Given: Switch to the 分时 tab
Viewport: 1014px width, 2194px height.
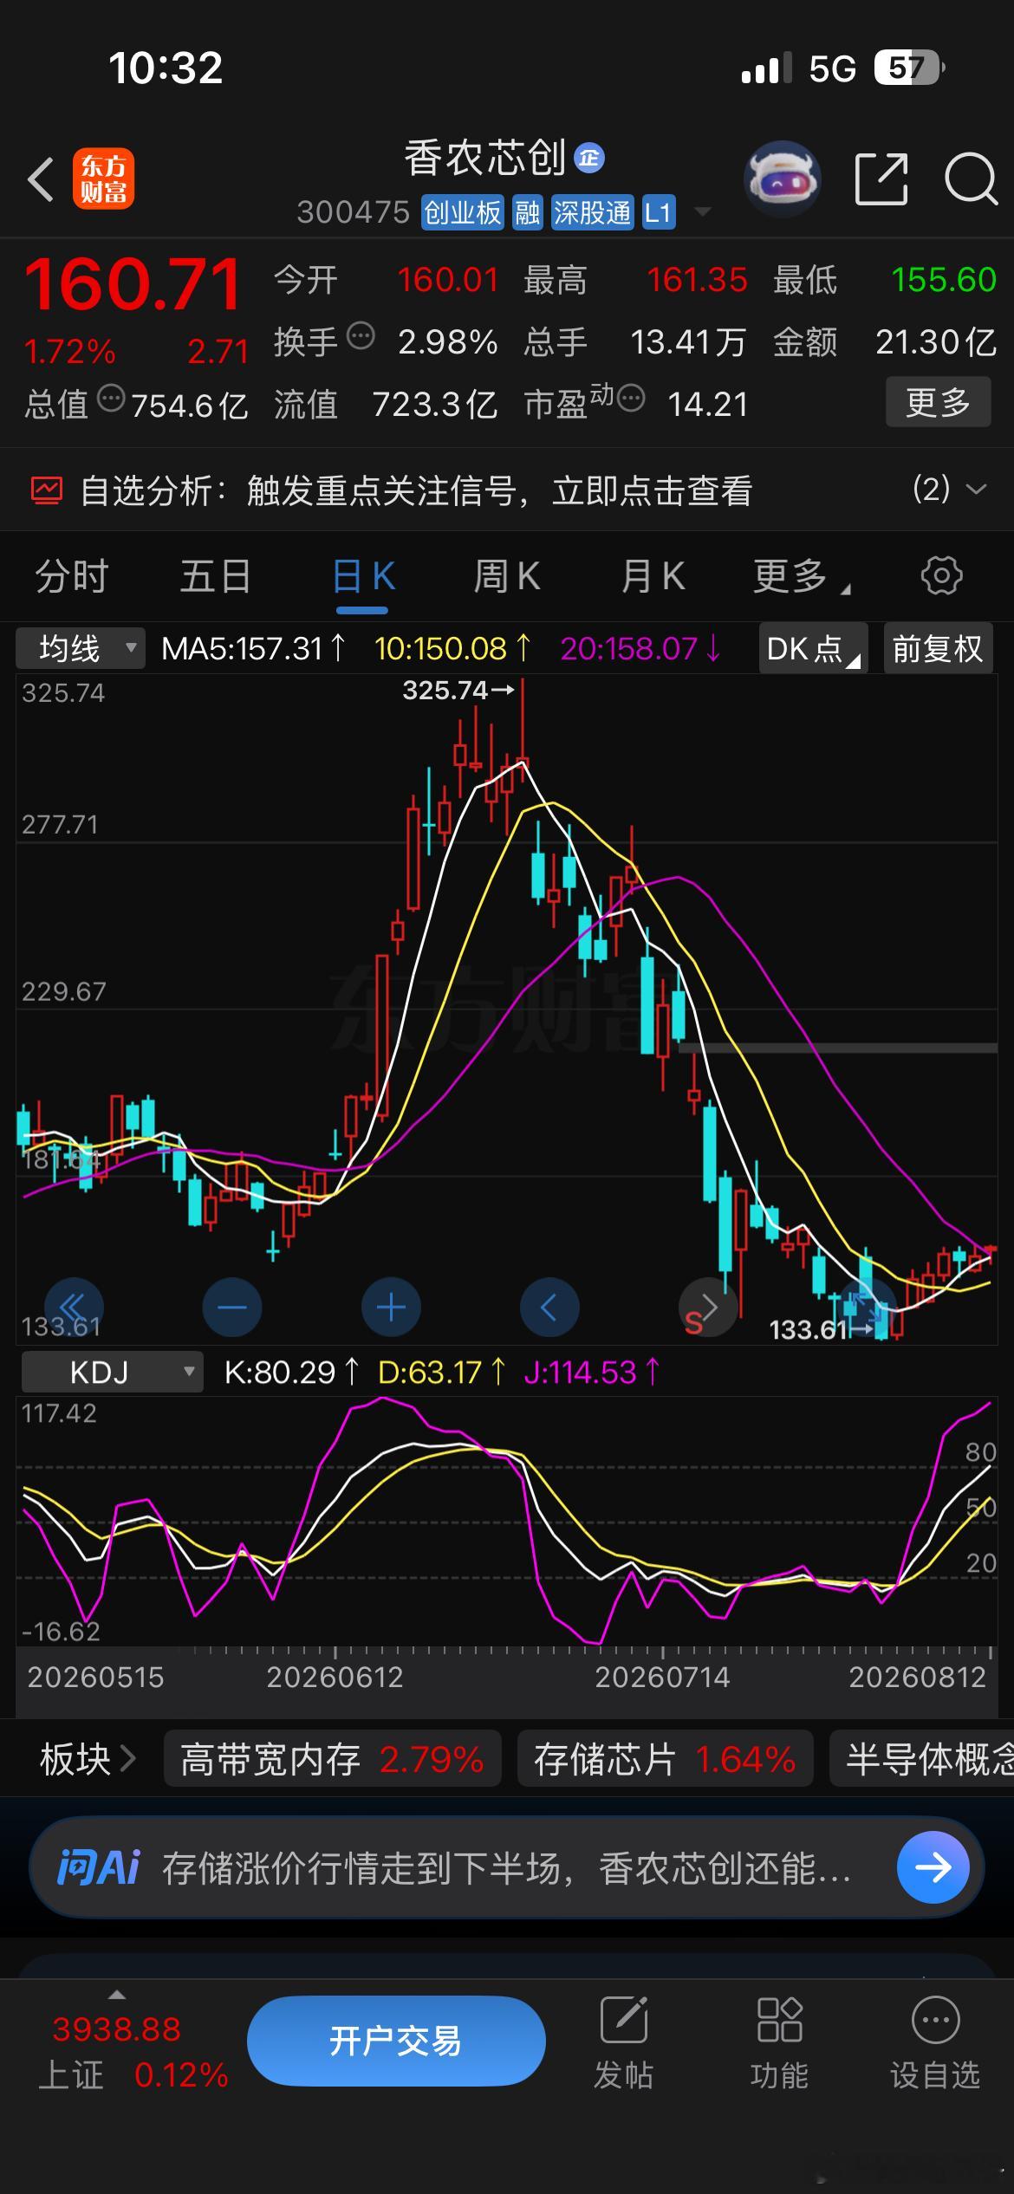Looking at the screenshot, I should (71, 576).
